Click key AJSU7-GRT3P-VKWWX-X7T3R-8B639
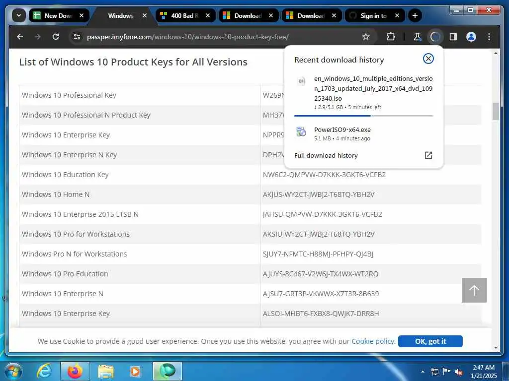This screenshot has height=381, width=509. 321,294
